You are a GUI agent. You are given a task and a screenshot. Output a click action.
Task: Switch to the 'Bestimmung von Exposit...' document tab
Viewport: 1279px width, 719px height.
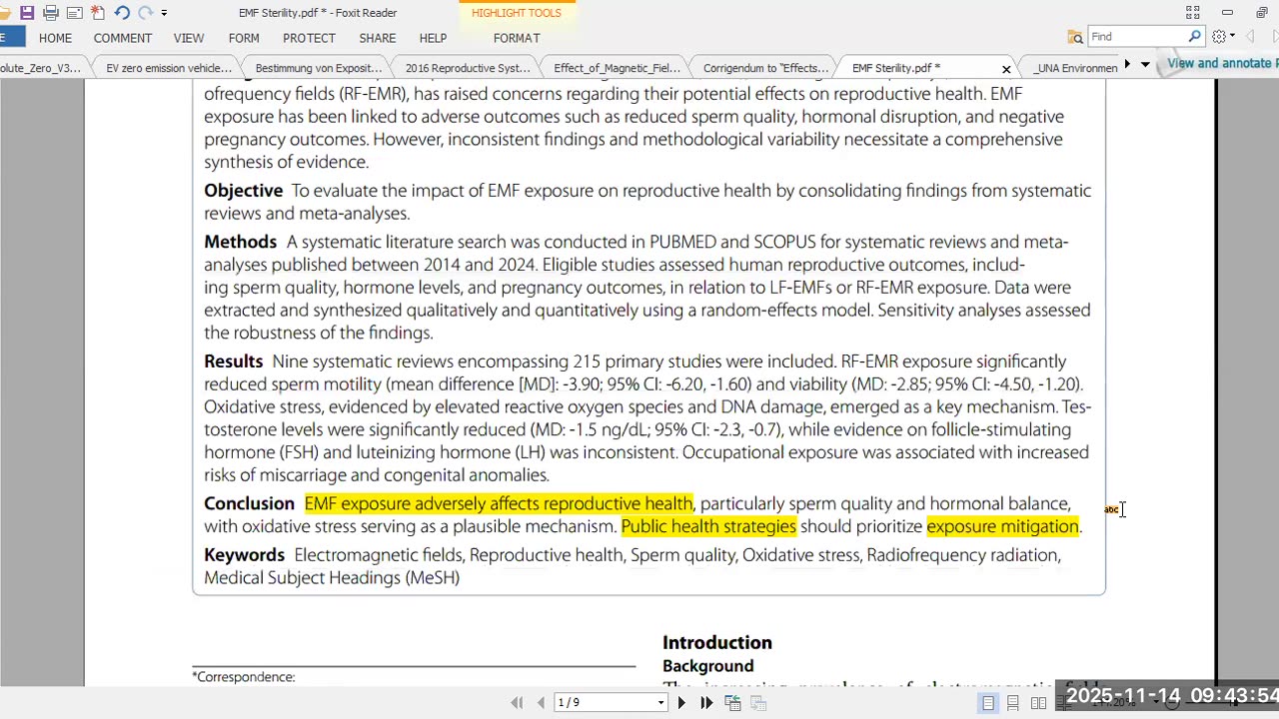pyautogui.click(x=319, y=68)
